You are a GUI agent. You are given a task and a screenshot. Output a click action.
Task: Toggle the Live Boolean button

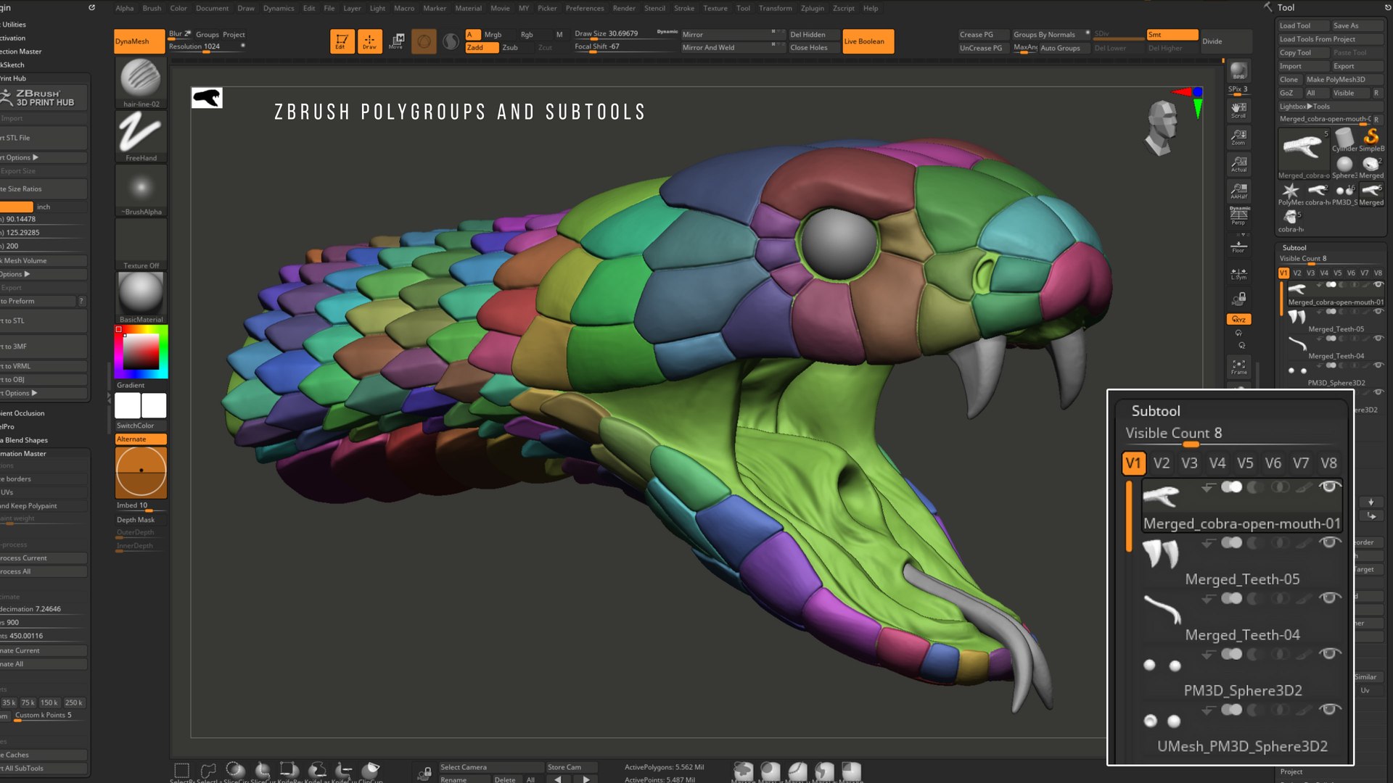pyautogui.click(x=868, y=41)
